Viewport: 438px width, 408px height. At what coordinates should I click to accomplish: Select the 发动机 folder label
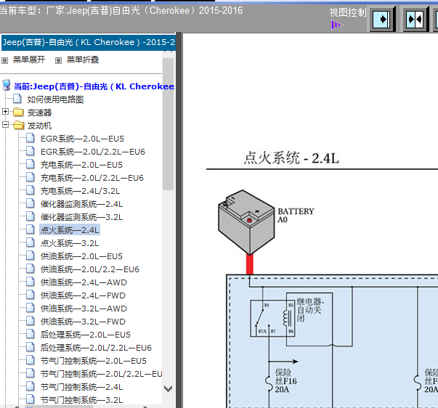(x=39, y=126)
